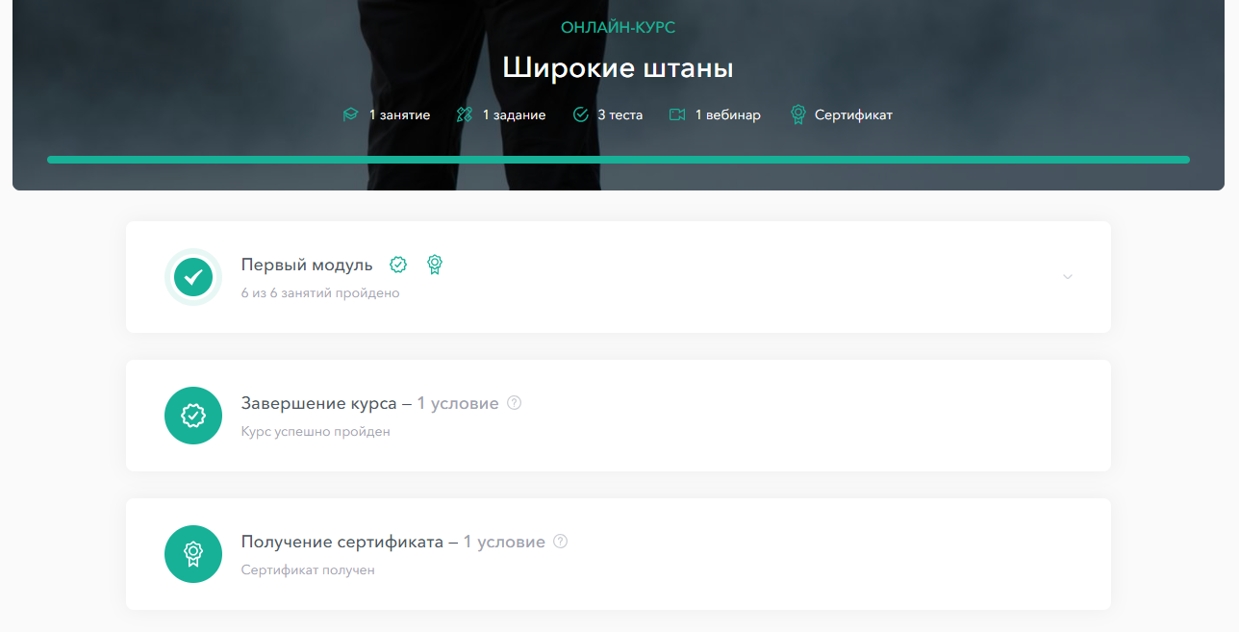Click the '3 теста' text
This screenshot has width=1239, height=632.
[x=620, y=114]
